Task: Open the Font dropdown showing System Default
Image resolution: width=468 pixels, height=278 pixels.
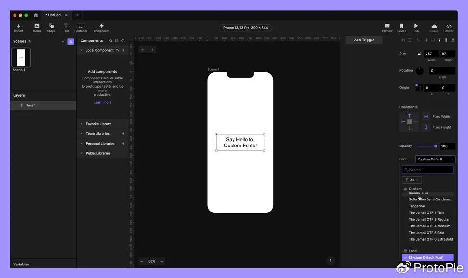Action: click(x=435, y=159)
